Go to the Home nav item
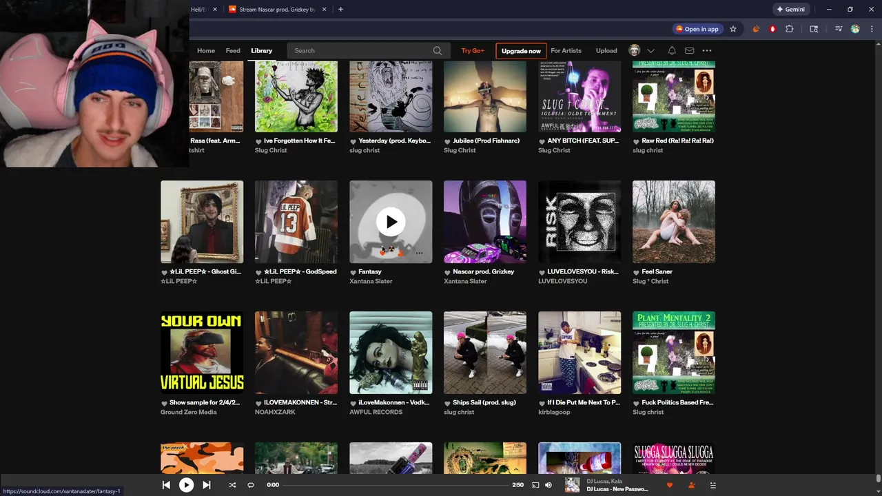 pos(206,50)
